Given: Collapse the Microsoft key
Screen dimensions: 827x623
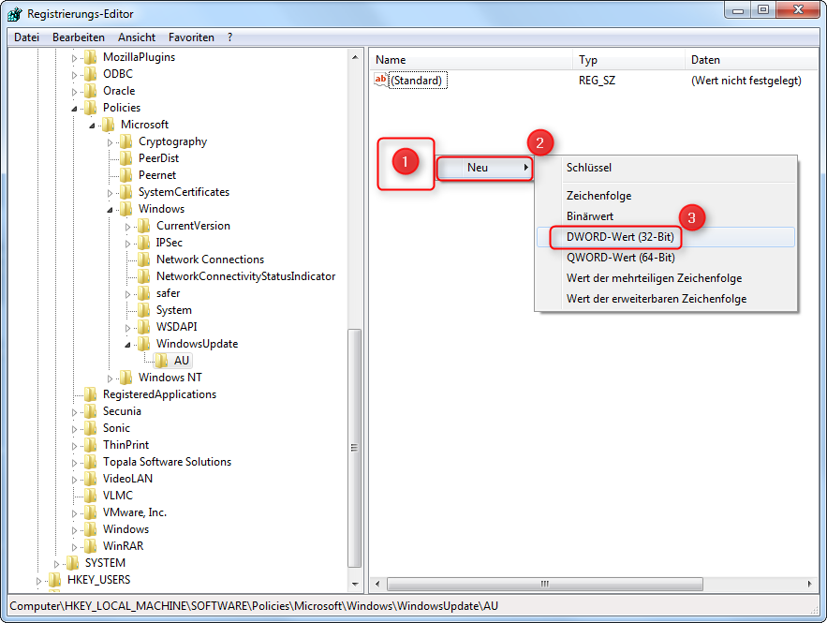Looking at the screenshot, I should click(x=93, y=124).
